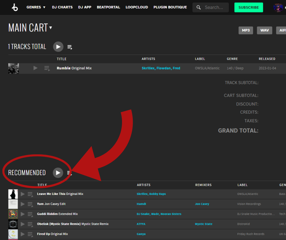Click the DistroKid label text
This screenshot has width=286, height=240.
point(243,224)
